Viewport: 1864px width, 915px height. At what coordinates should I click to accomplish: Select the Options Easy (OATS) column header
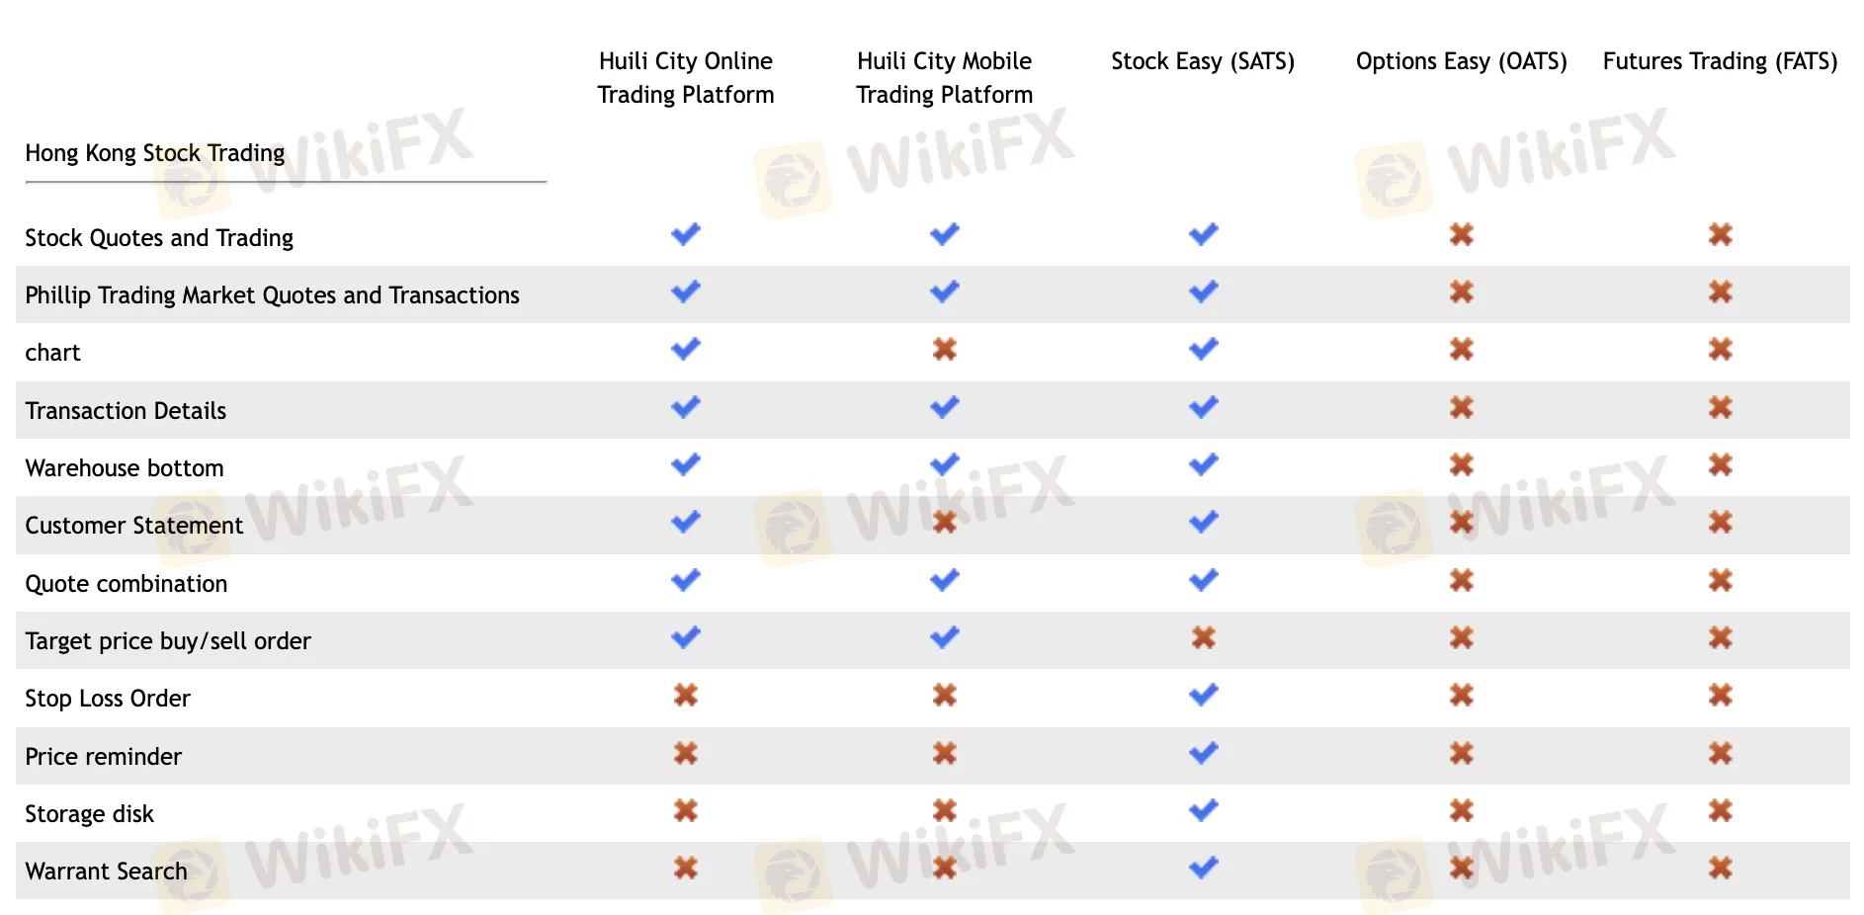coord(1461,61)
